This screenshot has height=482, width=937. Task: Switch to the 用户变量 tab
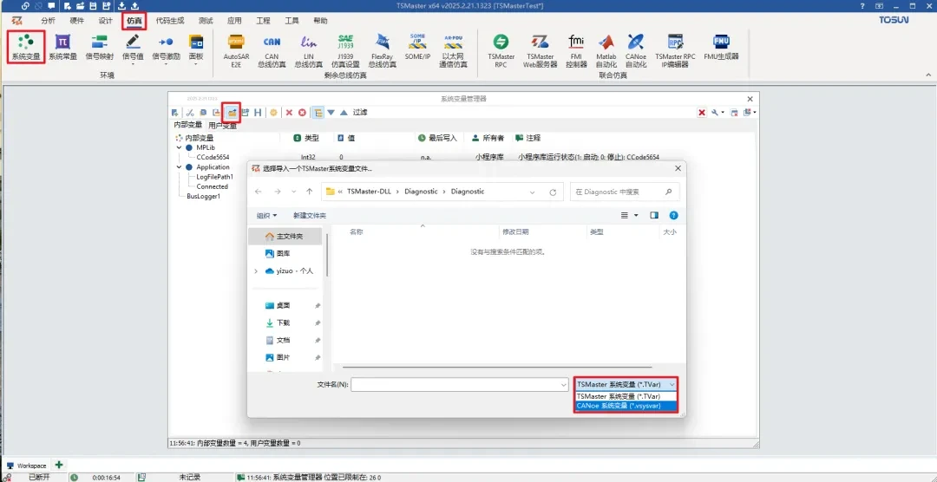tap(222, 126)
